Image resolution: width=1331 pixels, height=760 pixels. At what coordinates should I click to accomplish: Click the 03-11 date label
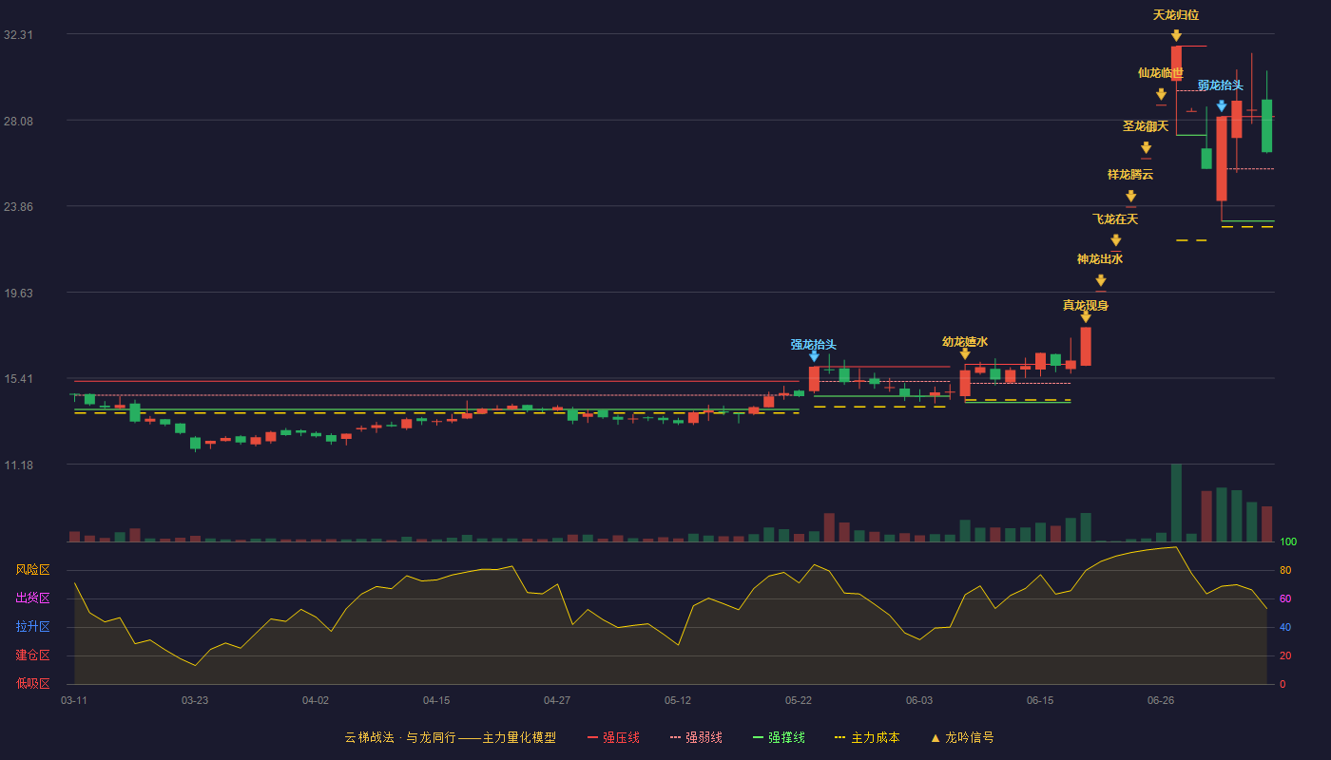tap(74, 700)
